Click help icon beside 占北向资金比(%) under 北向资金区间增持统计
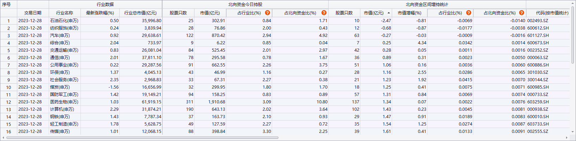 (521, 13)
